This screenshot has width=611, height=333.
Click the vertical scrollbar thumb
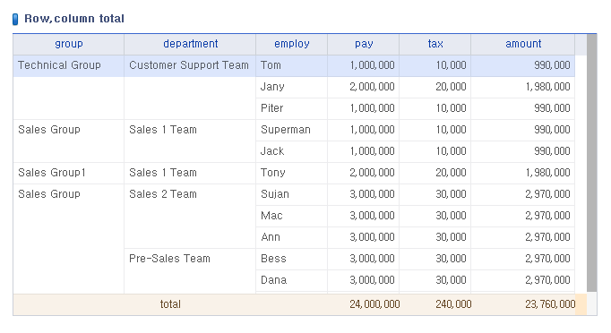591,163
